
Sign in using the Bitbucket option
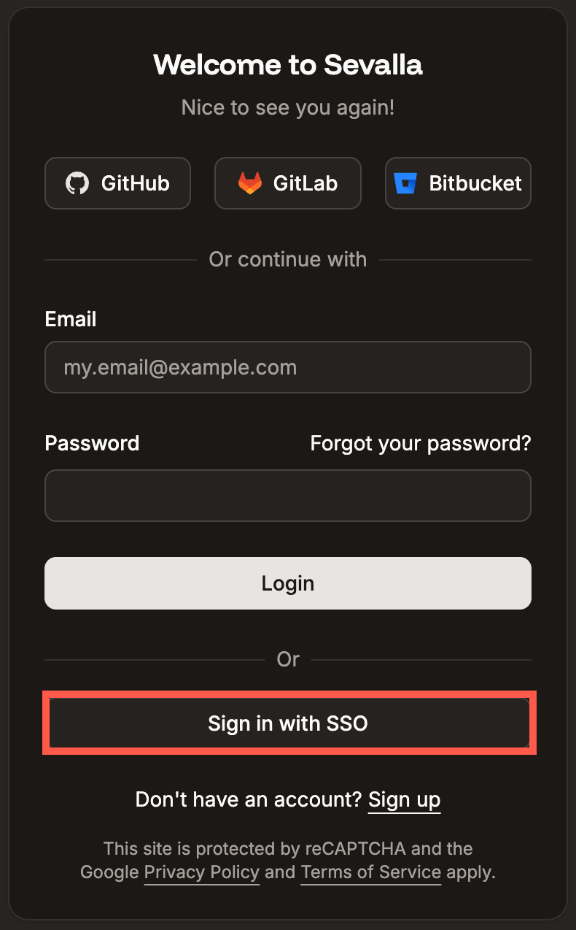click(x=458, y=183)
